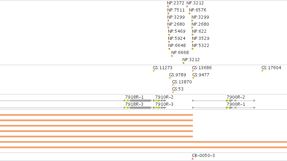Click the 7900R-1 transcript name
The image size is (287, 161).
coord(236,104)
